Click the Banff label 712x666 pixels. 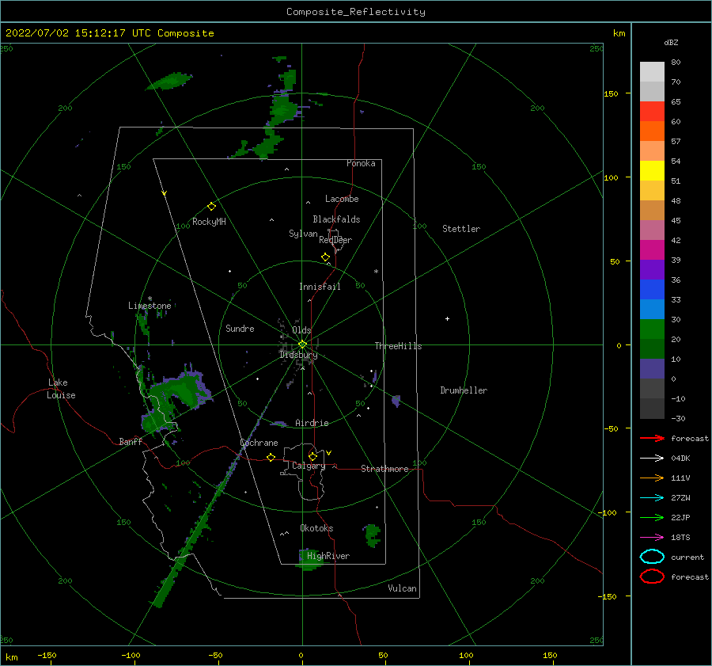[131, 441]
